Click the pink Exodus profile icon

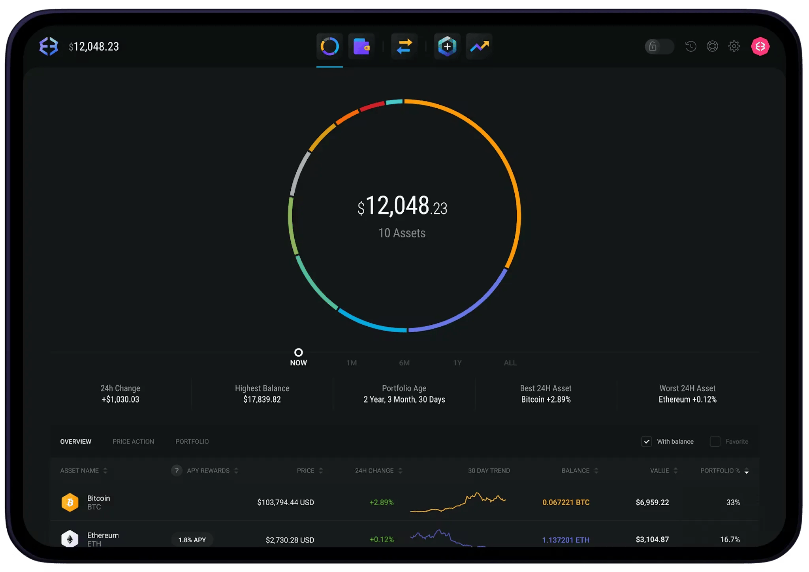[760, 46]
